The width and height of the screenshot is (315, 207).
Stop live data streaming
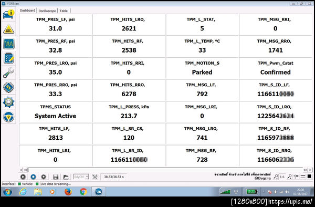34,177
